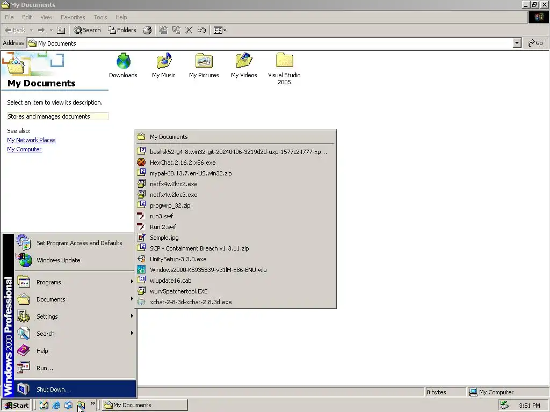Click the Search magnifier icon in Start menu
The width and height of the screenshot is (550, 412).
pos(24,334)
